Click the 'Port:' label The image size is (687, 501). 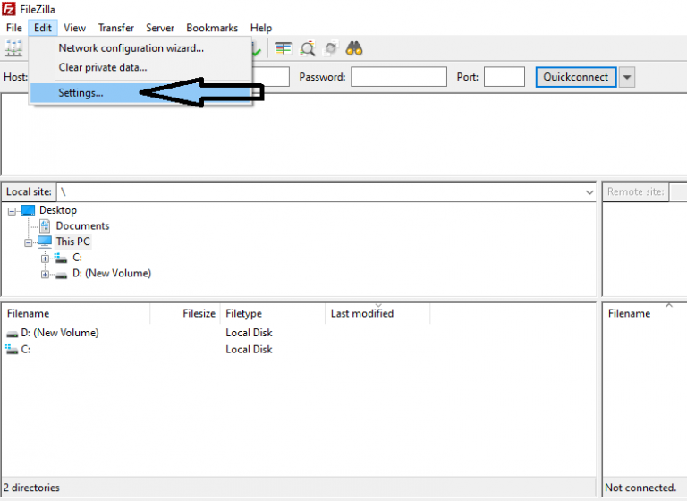click(x=468, y=77)
